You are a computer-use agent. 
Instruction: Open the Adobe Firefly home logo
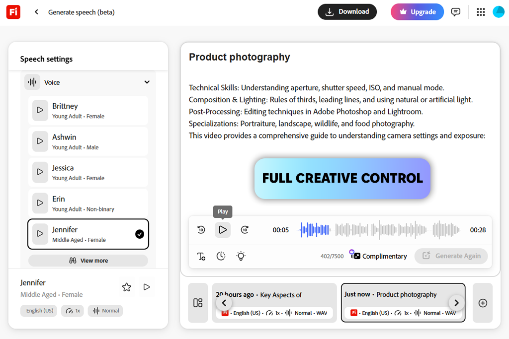point(13,12)
